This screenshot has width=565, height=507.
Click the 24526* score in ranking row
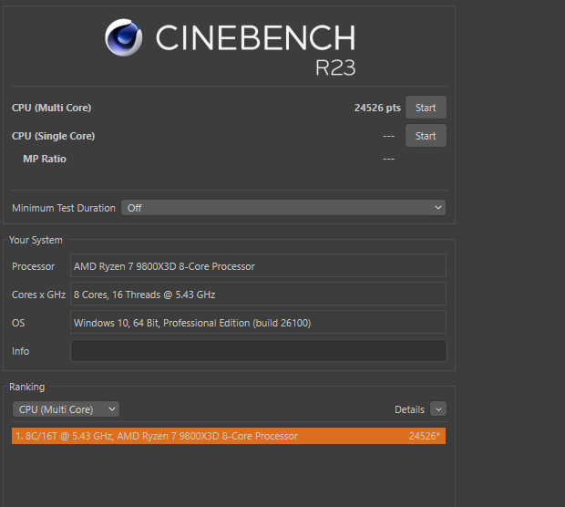click(x=425, y=436)
